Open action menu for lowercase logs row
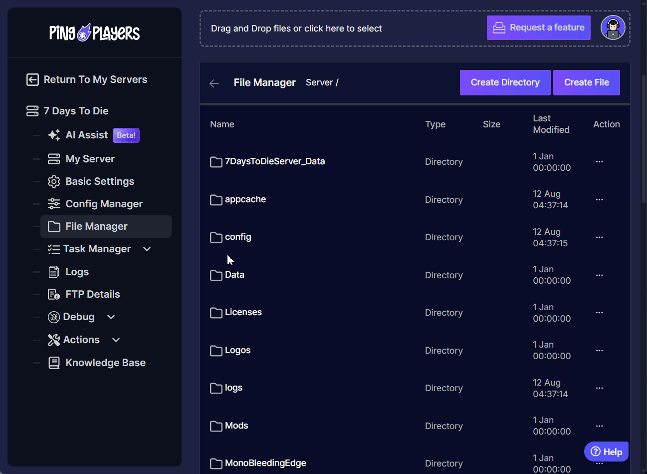Screen dimensions: 647x474 click(600, 388)
